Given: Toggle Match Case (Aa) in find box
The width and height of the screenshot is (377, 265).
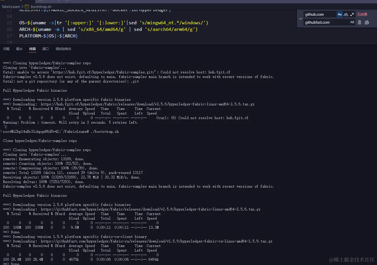Looking at the screenshot, I should pyautogui.click(x=339, y=14).
